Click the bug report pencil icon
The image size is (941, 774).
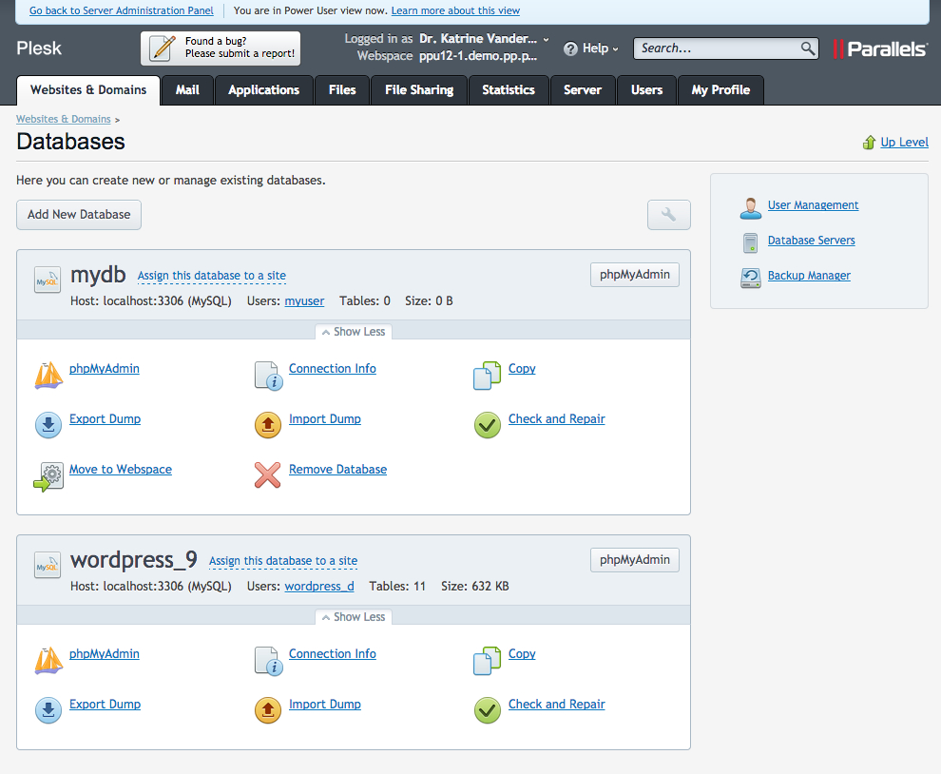pos(162,48)
